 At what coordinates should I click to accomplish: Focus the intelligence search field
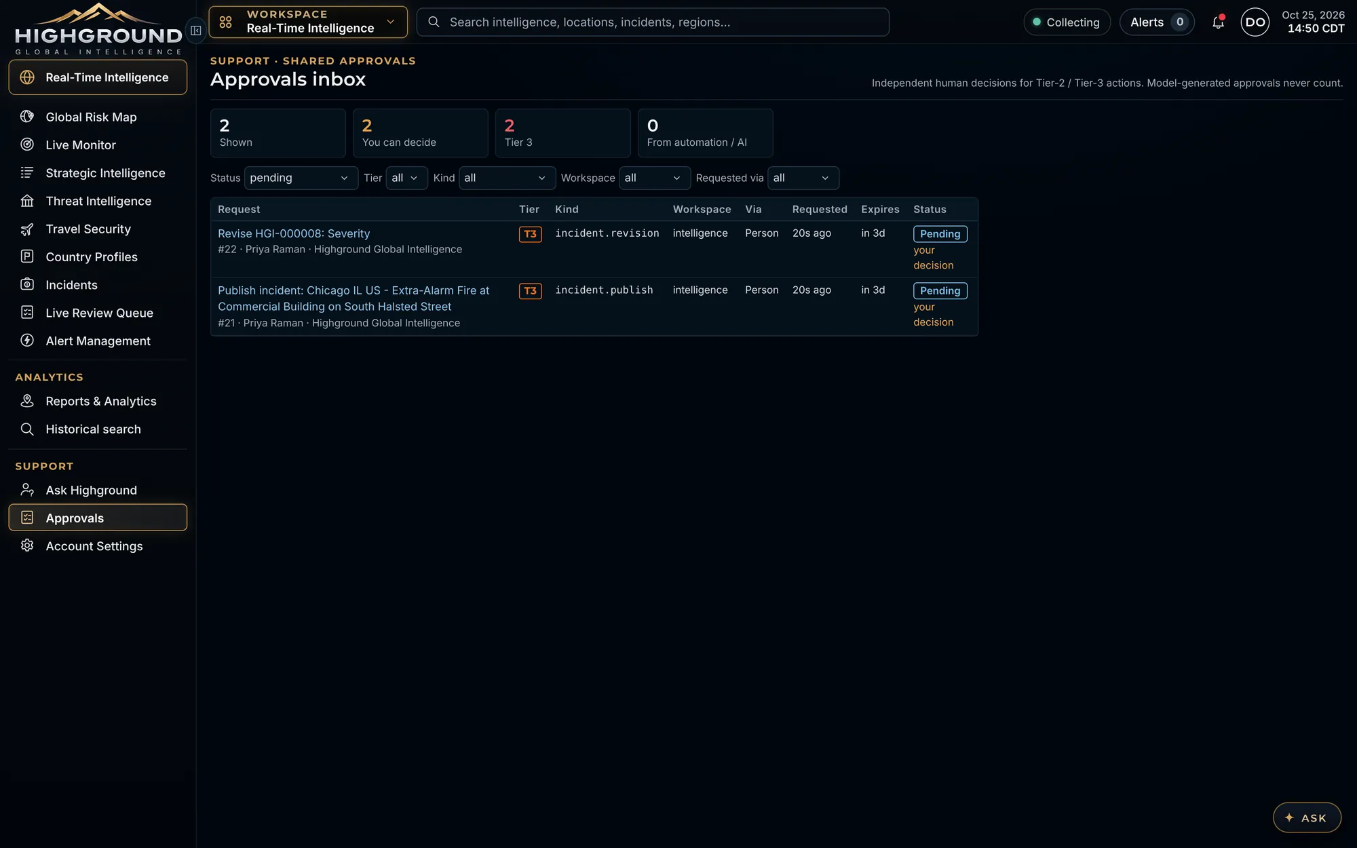[653, 22]
